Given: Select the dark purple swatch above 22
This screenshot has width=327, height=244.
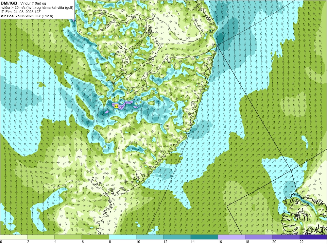Looking at the screenshot, I should point(313,237).
